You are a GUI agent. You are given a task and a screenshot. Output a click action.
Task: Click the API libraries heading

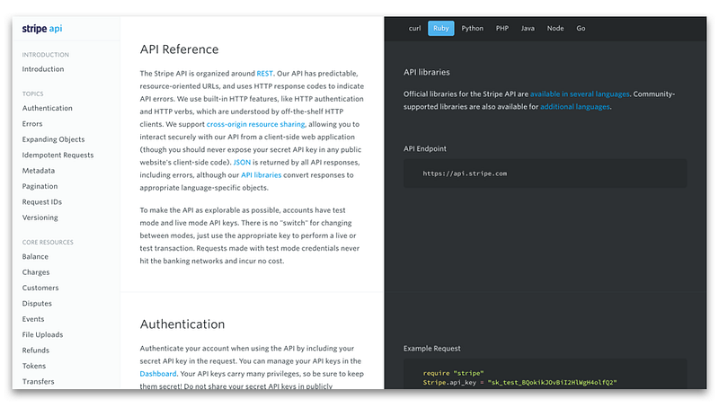pyautogui.click(x=426, y=72)
